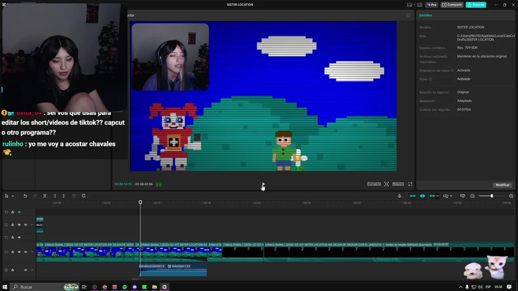
Task: Click the Compartir button
Action: tap(452, 5)
